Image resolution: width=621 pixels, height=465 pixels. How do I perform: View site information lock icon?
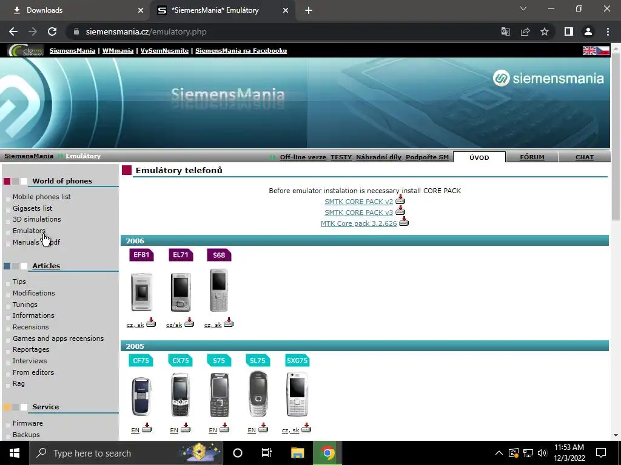[x=76, y=31]
